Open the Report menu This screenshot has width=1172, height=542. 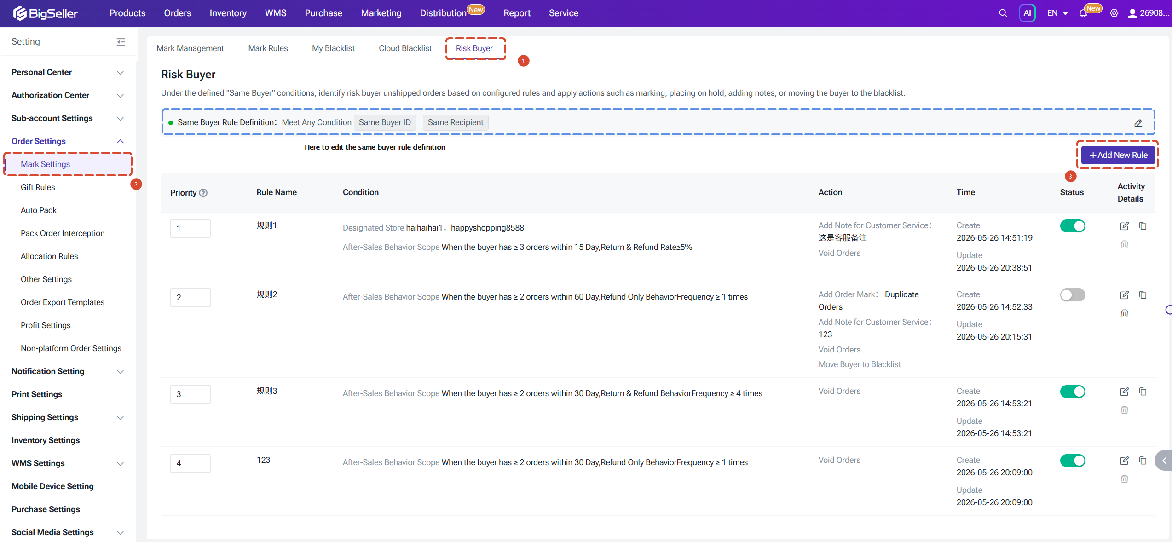[517, 13]
